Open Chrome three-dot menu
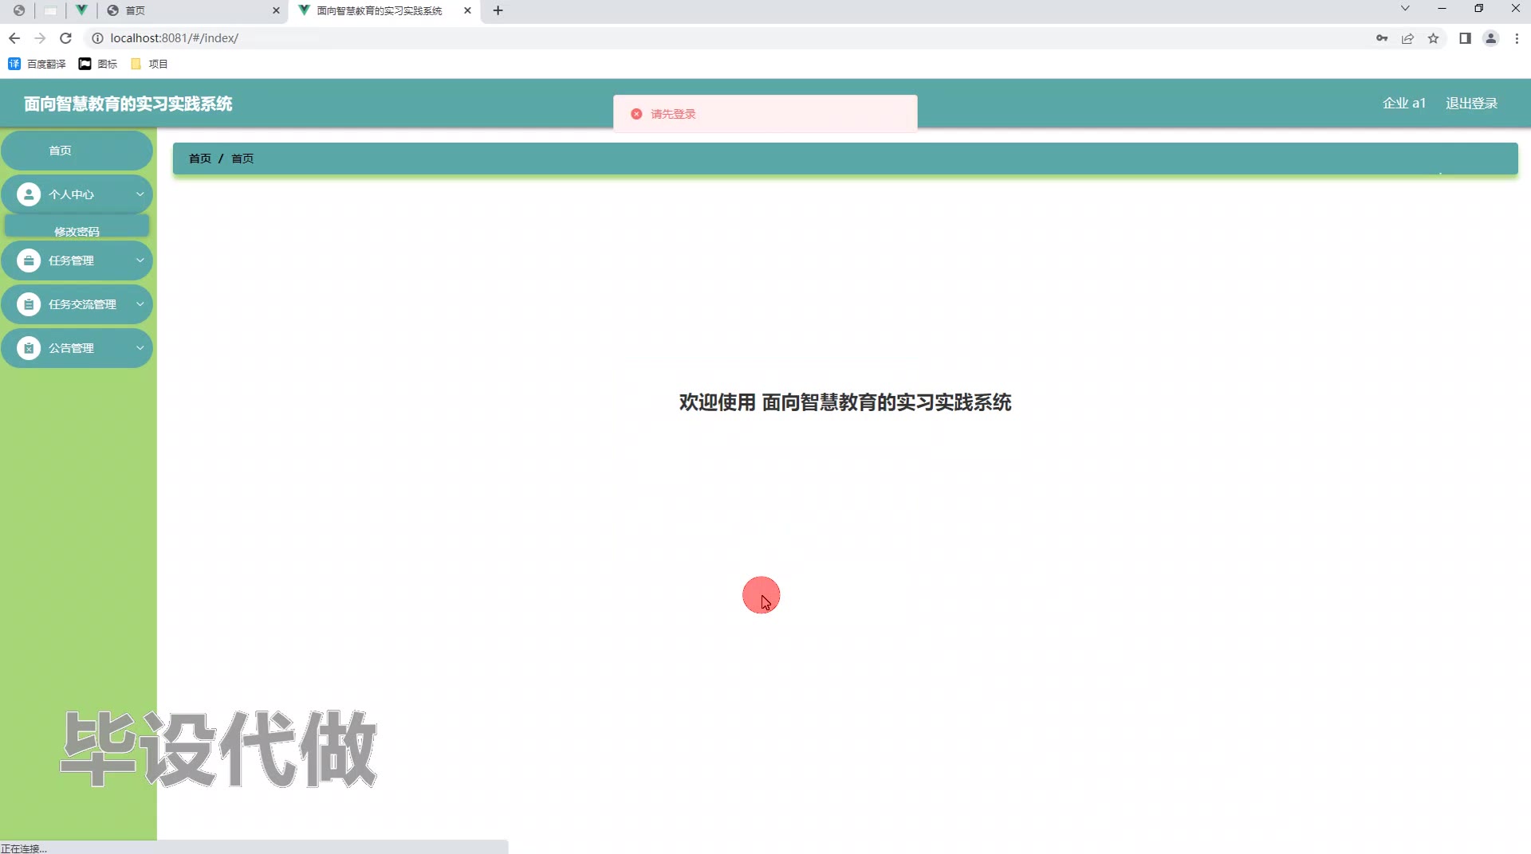 [1517, 38]
